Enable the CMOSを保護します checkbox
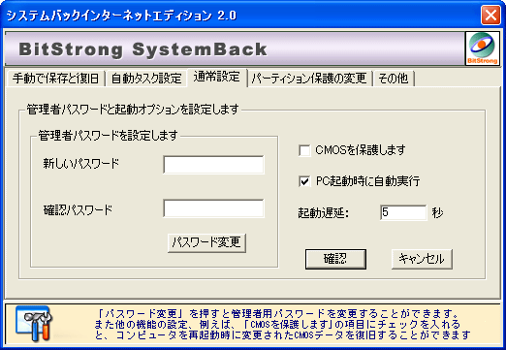Image resolution: width=506 pixels, height=350 pixels. pos(304,150)
